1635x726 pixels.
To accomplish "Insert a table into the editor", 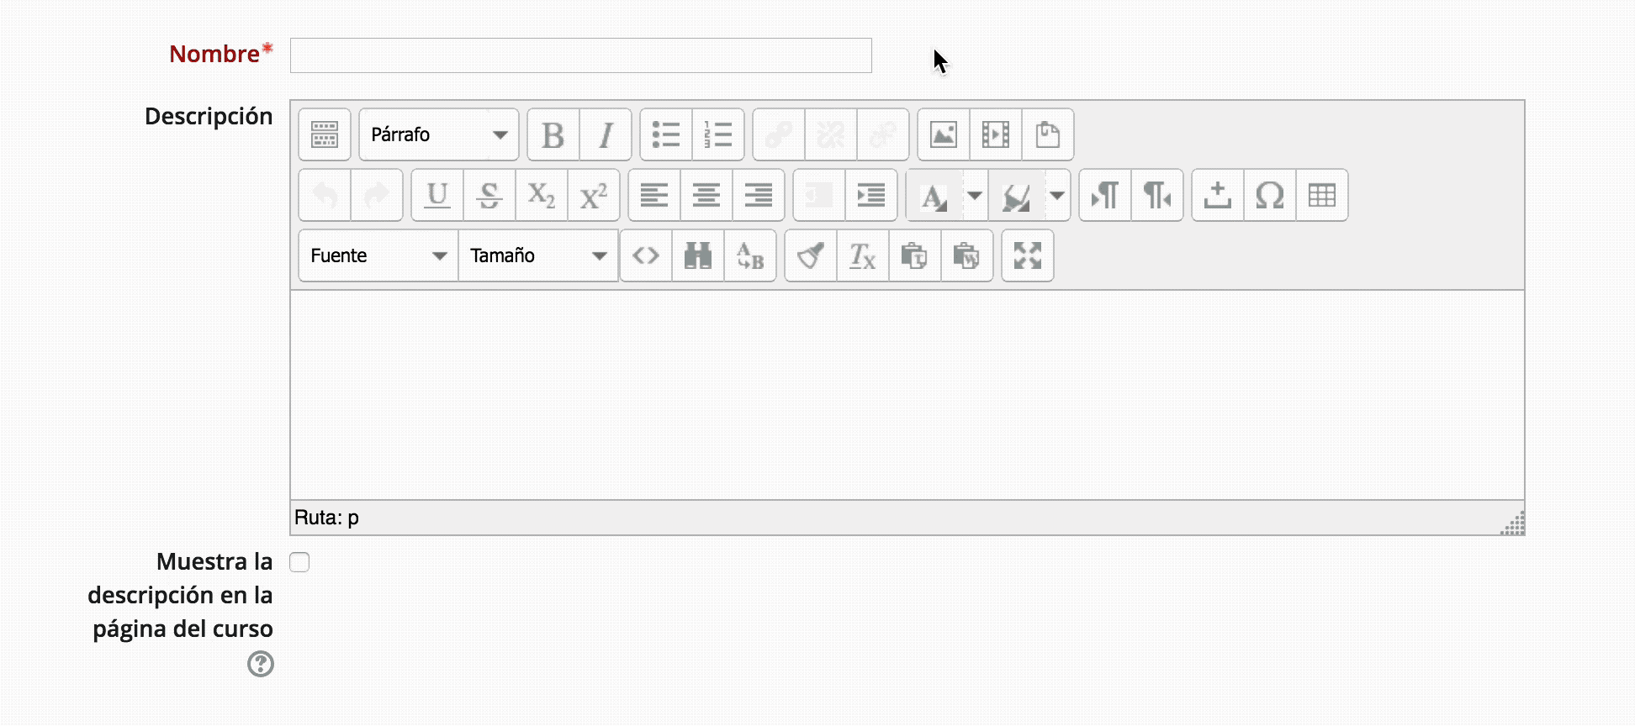I will click(x=1321, y=195).
